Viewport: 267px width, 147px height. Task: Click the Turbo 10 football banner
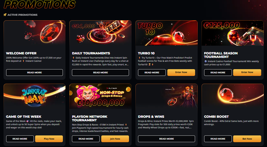166,33
